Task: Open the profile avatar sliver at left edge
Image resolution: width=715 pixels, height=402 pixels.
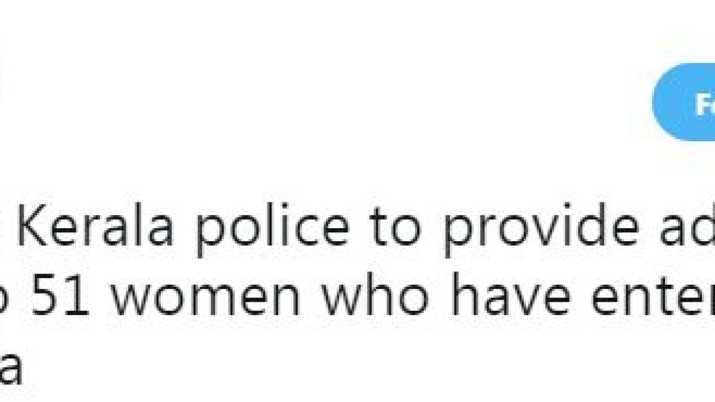Action: (x=2, y=66)
